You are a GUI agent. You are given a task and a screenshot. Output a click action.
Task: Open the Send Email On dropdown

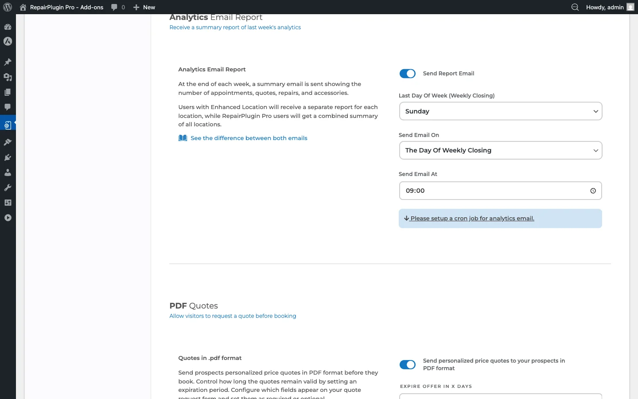point(500,150)
